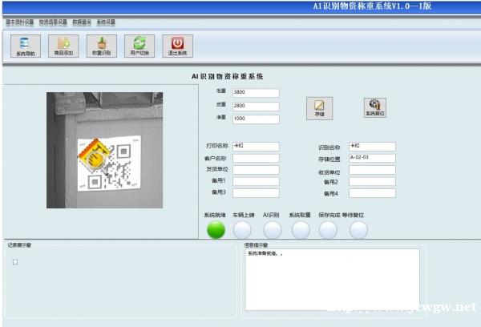The width and height of the screenshot is (481, 327).
Task: Click the 系统取重 indicator light
Action: (301, 230)
